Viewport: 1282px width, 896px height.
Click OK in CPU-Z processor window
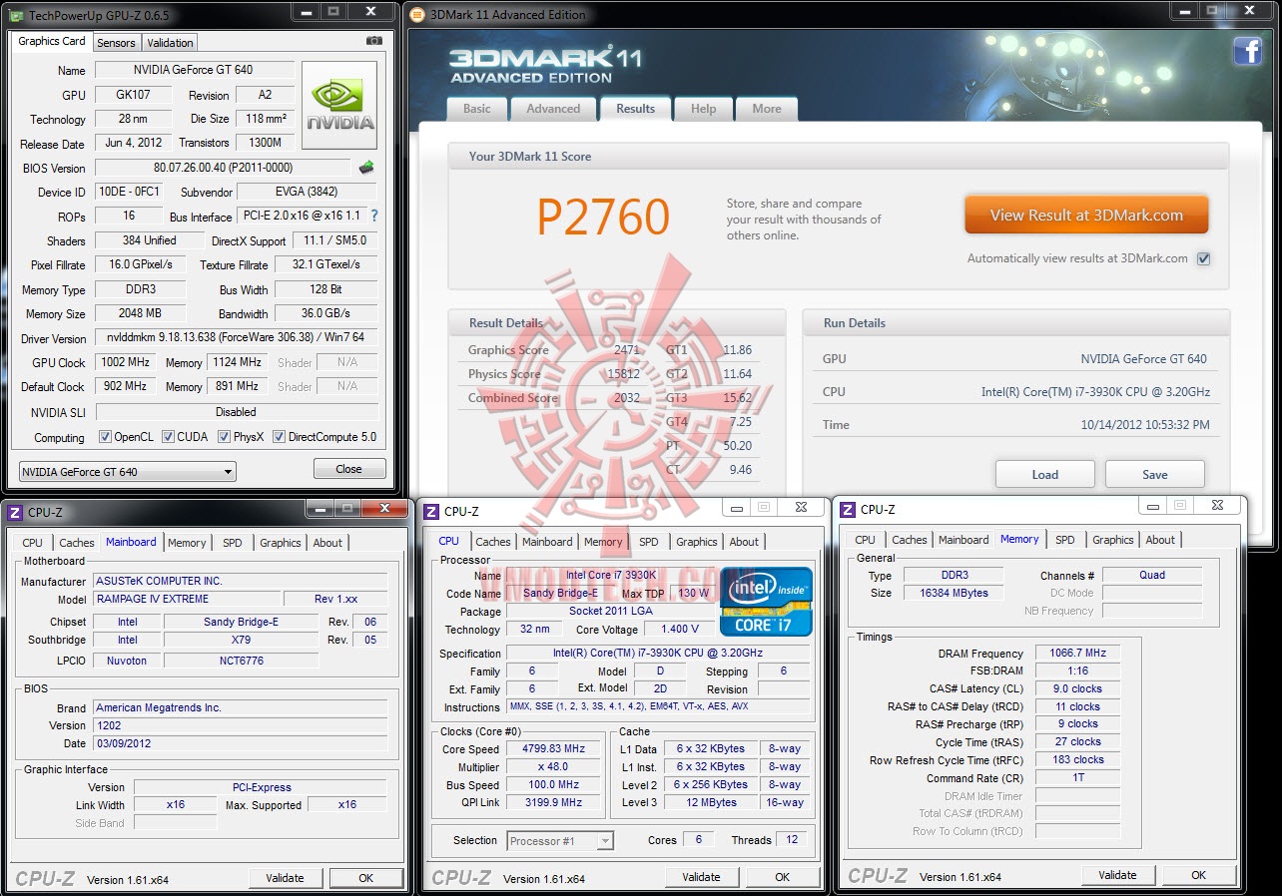[783, 877]
